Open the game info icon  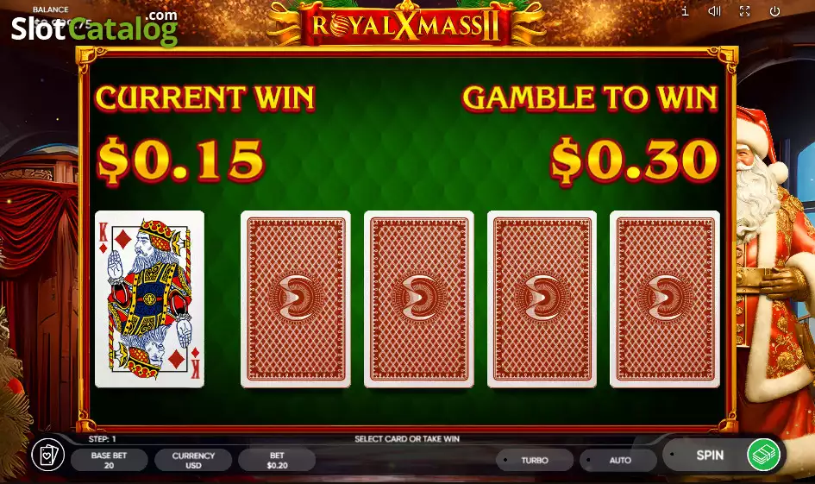tap(685, 11)
